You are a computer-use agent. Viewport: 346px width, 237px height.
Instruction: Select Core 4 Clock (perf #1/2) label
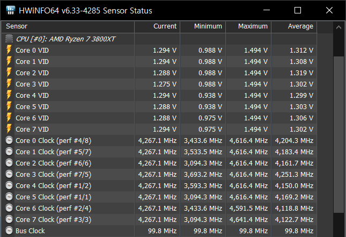click(x=54, y=186)
